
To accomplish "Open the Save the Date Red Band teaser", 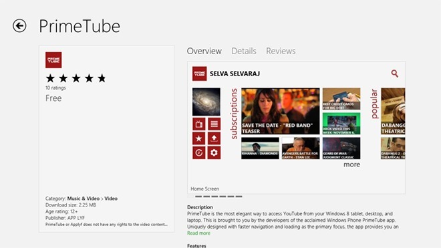I will (281, 111).
